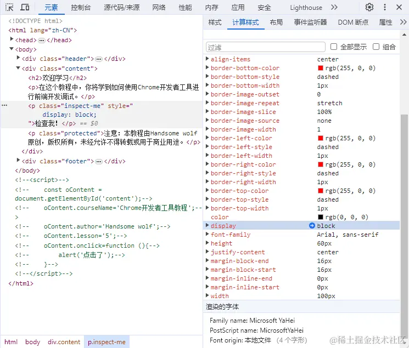Open the 属性 sidebar tab
The height and width of the screenshot is (348, 409).
point(385,22)
